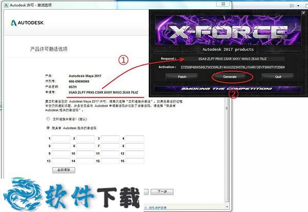
Task: Click activation code field number 15
Action: pyautogui.click(x=110, y=161)
